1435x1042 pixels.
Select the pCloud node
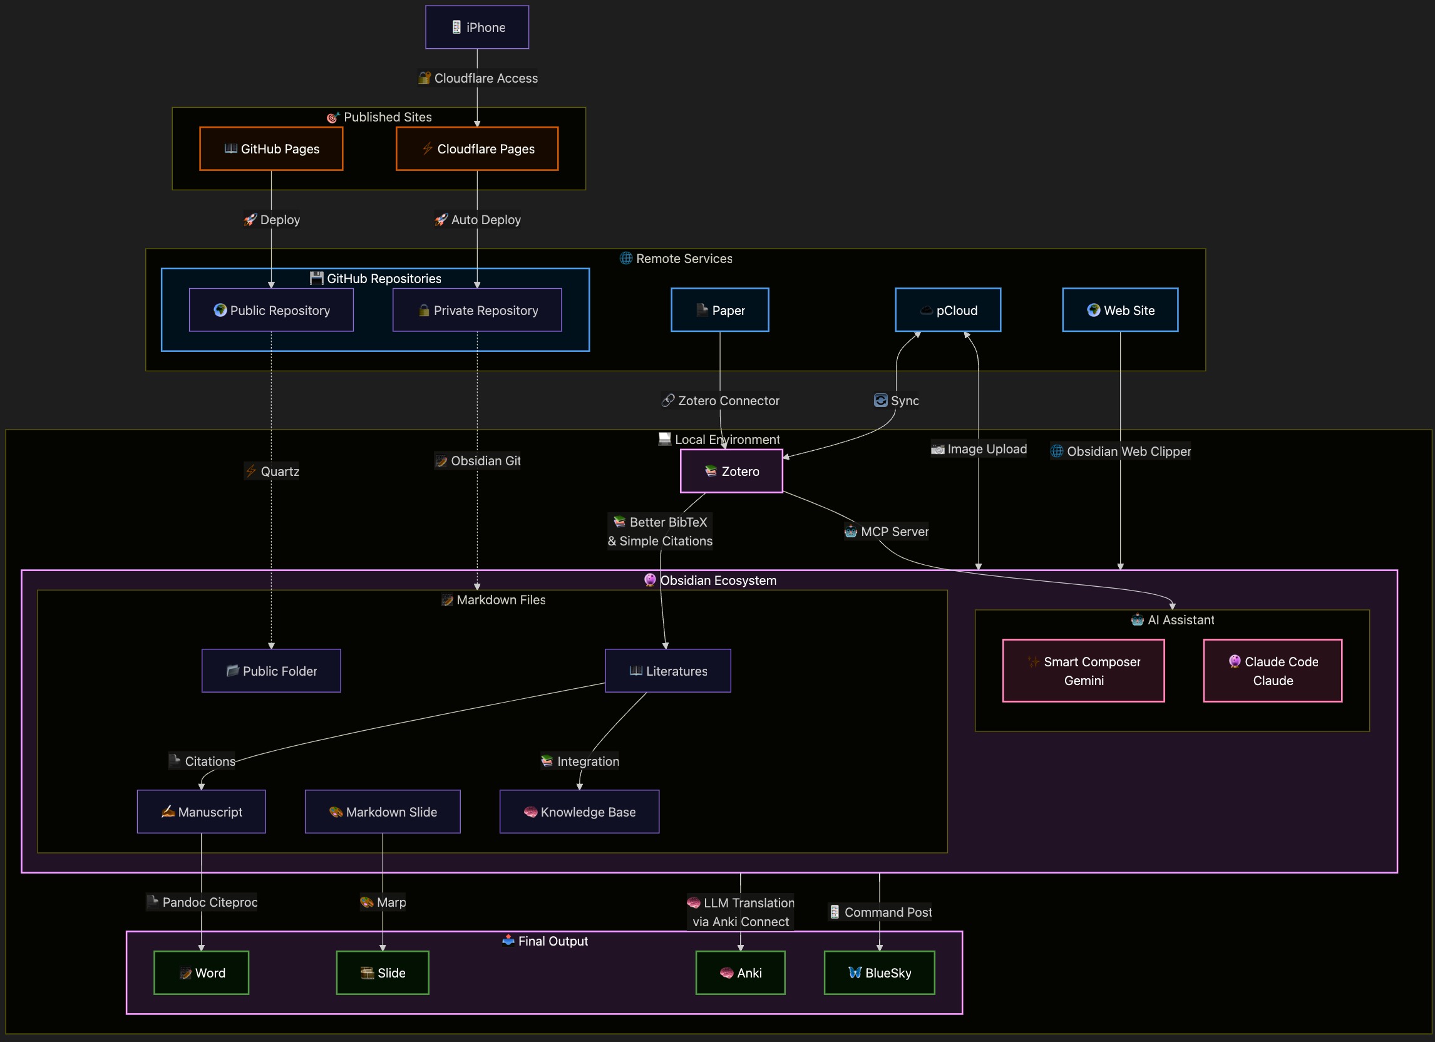(948, 310)
